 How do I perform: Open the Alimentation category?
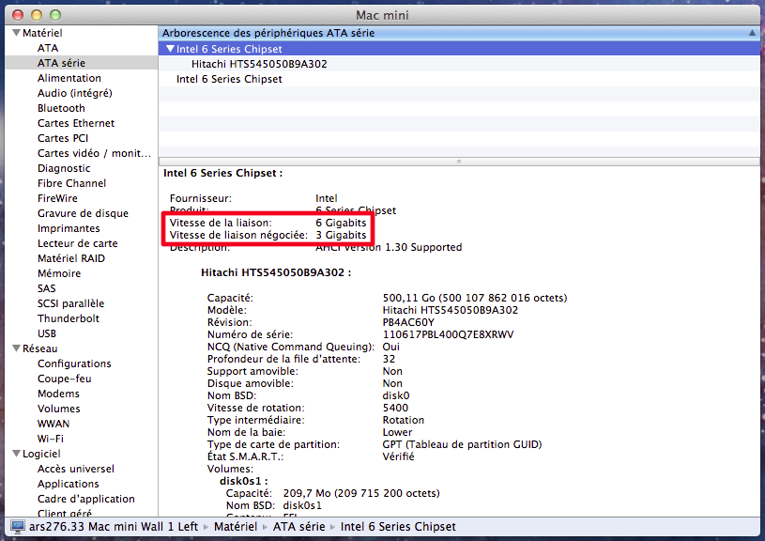tap(69, 78)
